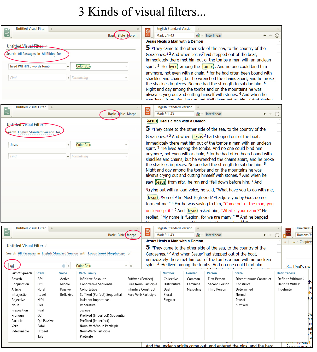
Task: Click the English Standard Version link in the Morph '@' panel
Action: [x=60, y=253]
